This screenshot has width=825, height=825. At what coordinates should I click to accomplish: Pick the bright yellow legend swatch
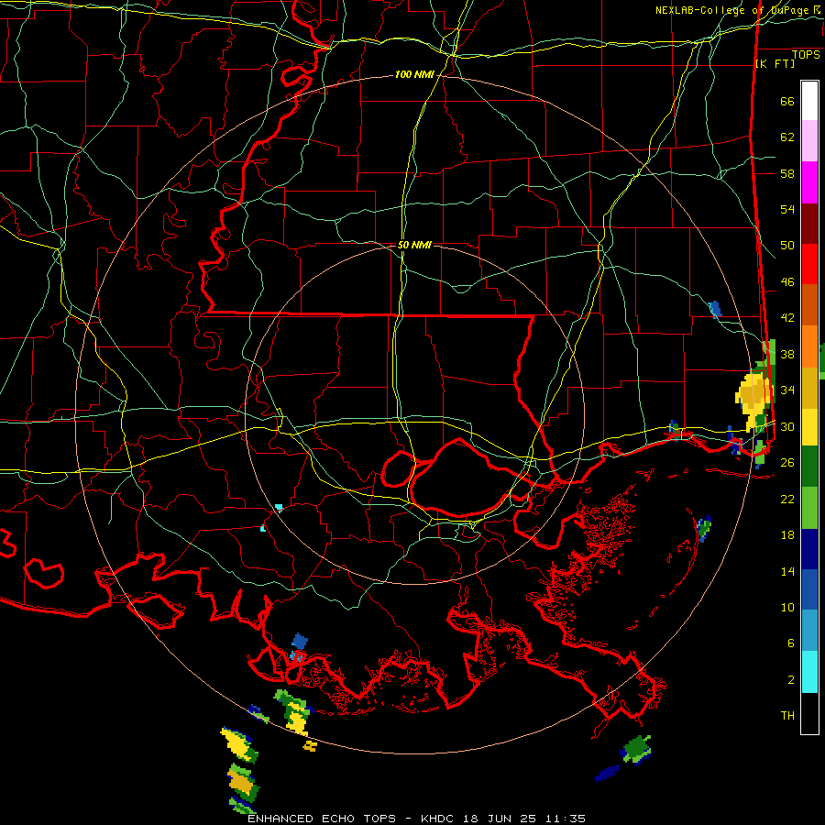[x=809, y=427]
